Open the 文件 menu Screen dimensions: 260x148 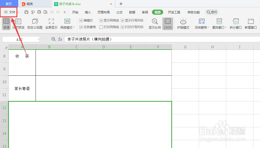coord(10,12)
